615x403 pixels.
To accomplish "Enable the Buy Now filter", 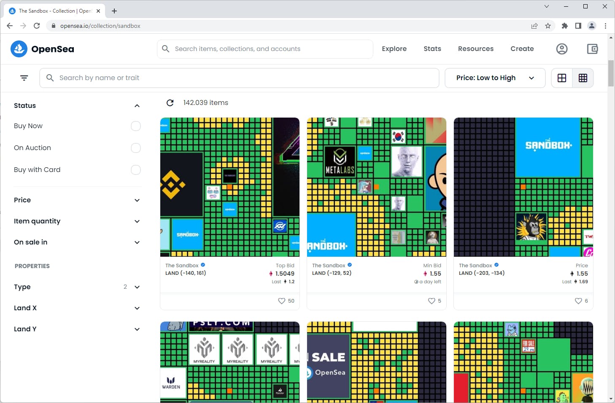I will (136, 126).
